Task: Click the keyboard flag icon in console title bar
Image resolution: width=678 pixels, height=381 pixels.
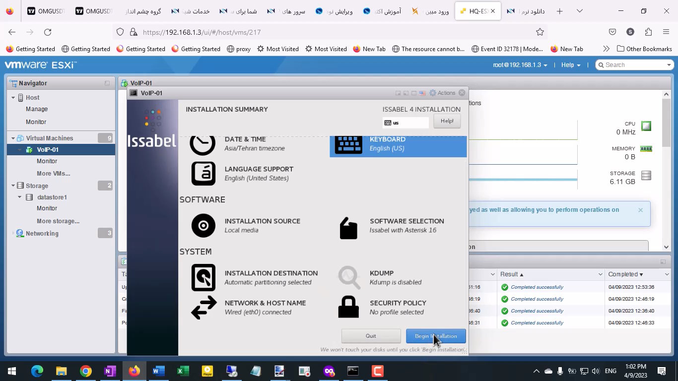Action: pyautogui.click(x=422, y=93)
